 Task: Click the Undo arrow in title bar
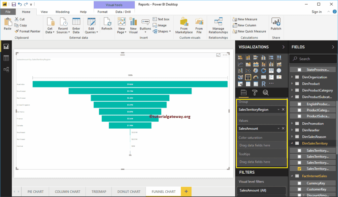pyautogui.click(x=20, y=4)
